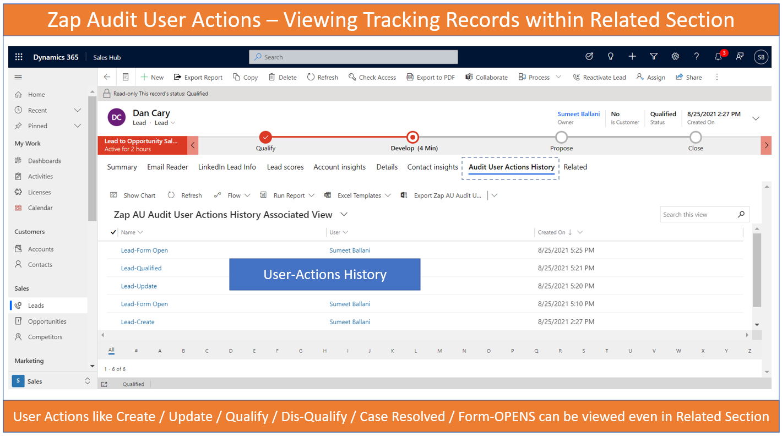782x436 pixels.
Task: Switch to Email Reader tab
Action: [167, 167]
